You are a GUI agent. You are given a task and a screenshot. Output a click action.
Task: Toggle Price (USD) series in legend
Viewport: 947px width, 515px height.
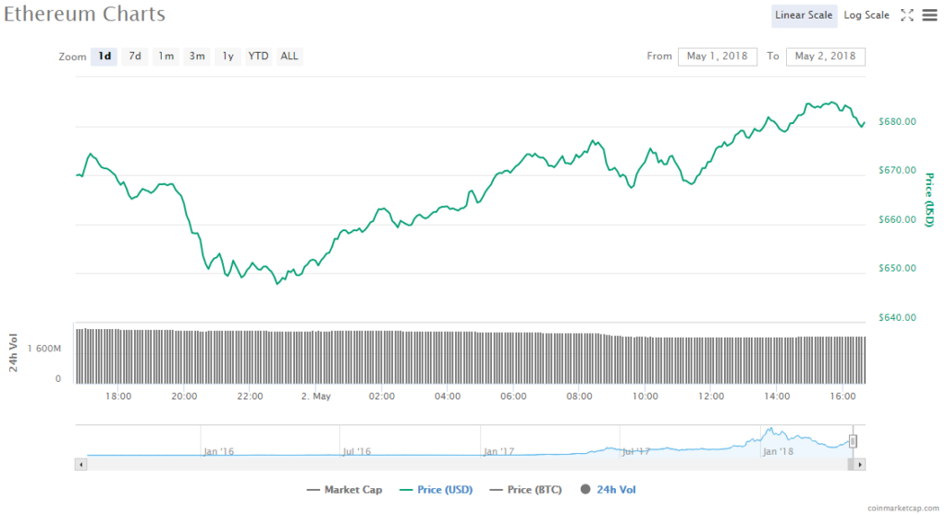(x=437, y=490)
